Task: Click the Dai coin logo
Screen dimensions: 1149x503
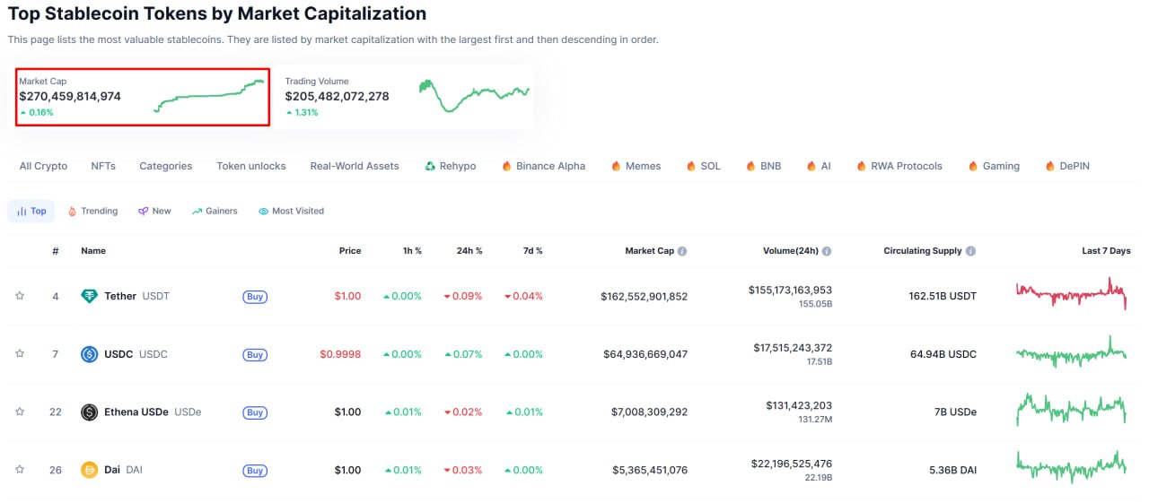Action: [89, 470]
